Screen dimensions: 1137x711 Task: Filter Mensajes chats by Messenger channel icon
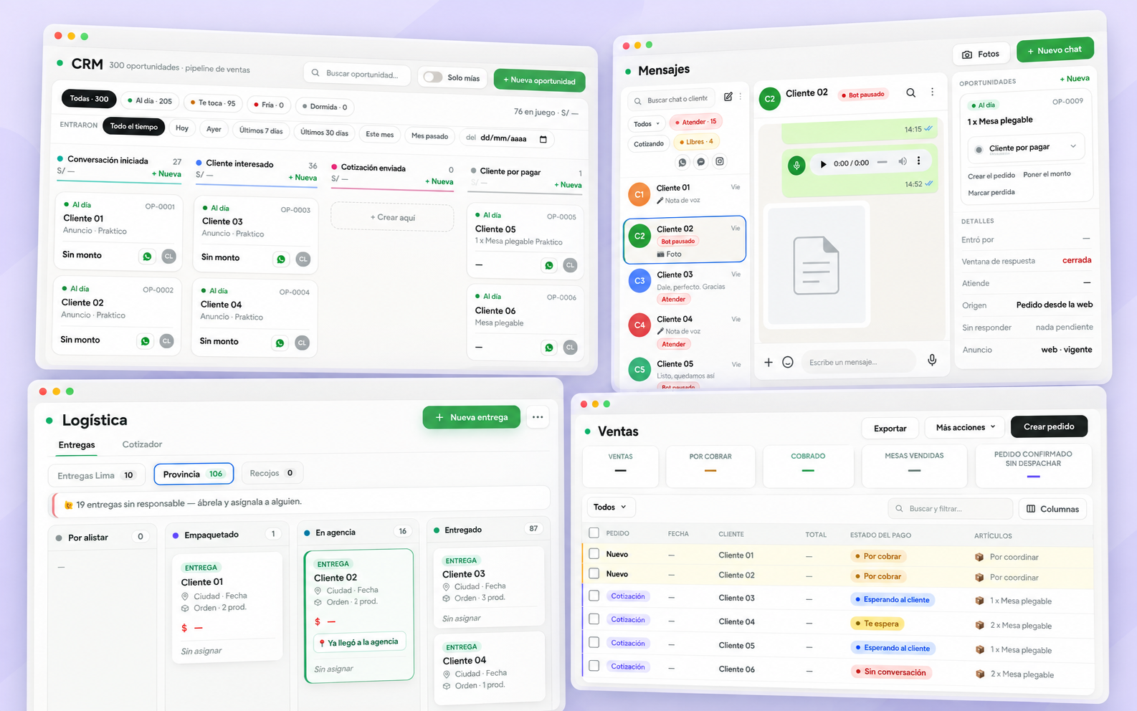701,162
